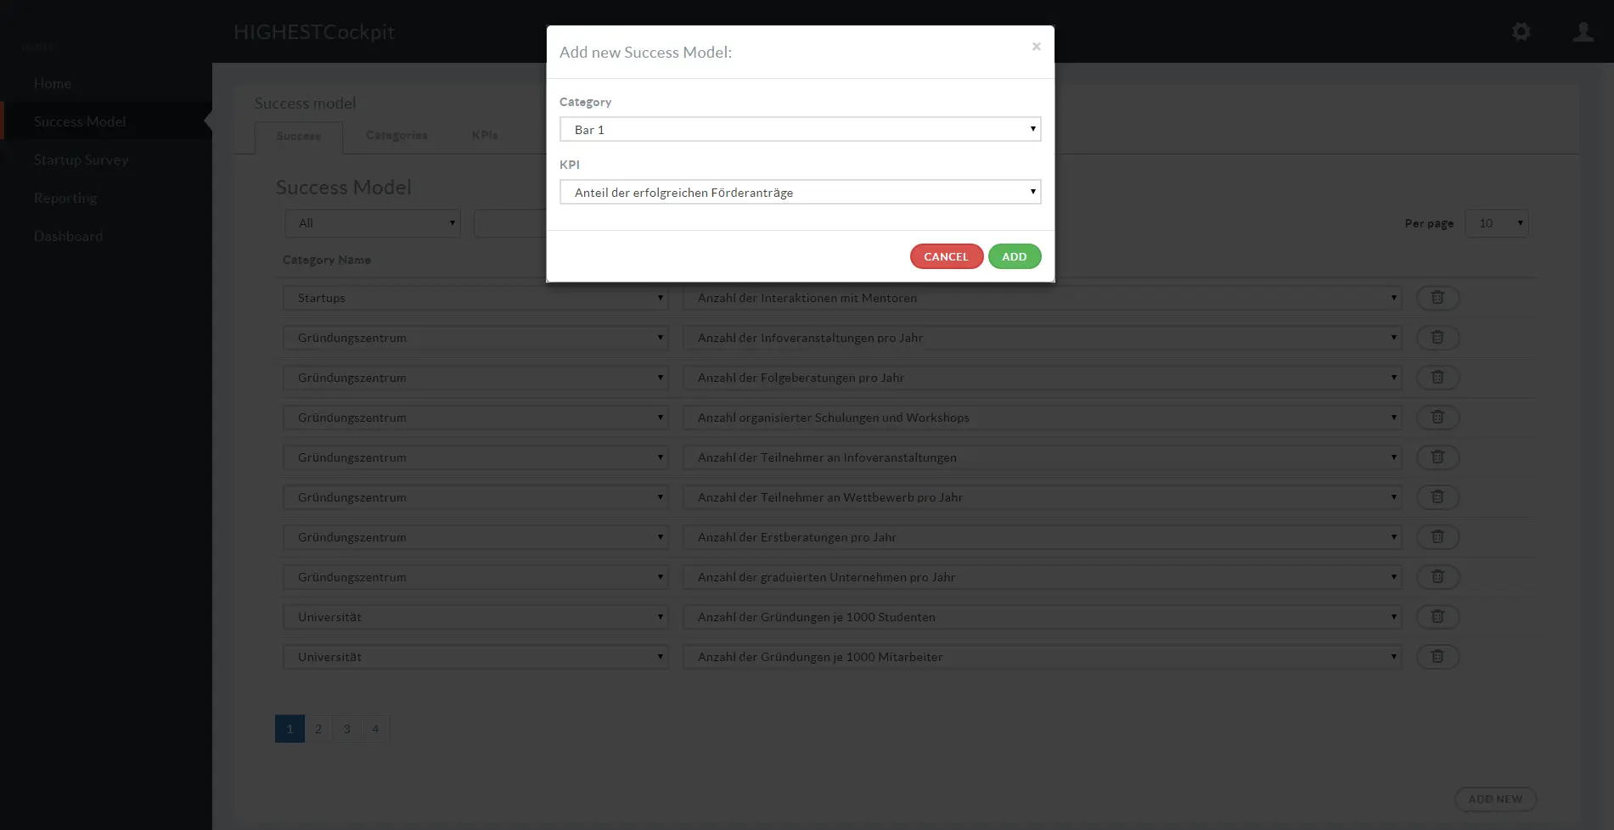Delete the Startups row using trash icon
Screen dimensions: 1614x830
(1437, 298)
